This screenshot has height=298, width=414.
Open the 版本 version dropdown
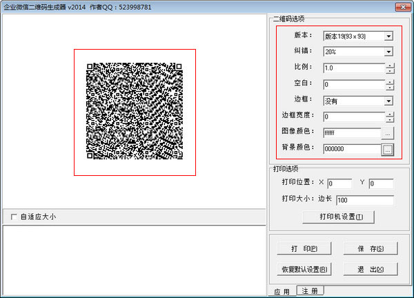click(388, 36)
